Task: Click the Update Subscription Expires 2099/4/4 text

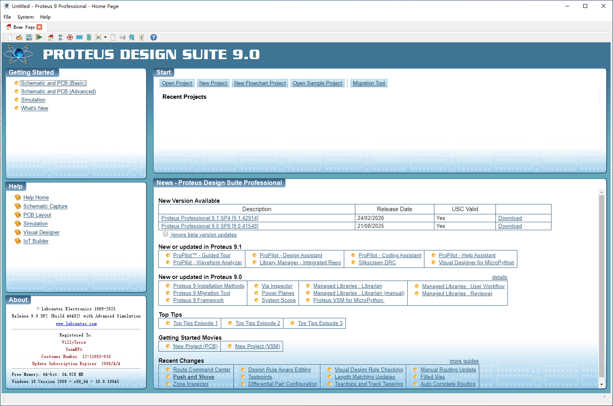Action: [x=76, y=364]
